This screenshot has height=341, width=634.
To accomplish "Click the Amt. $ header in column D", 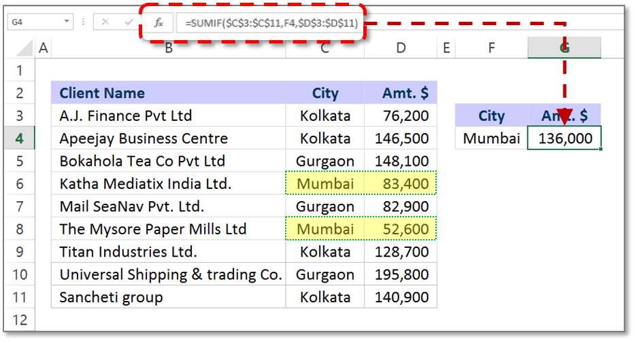I will click(401, 93).
